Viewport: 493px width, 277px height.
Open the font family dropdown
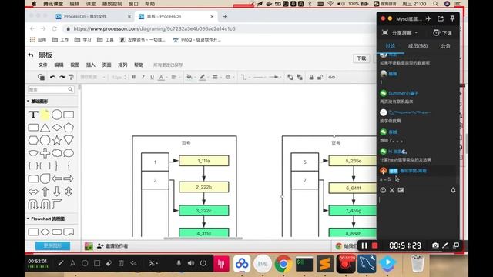(92, 77)
